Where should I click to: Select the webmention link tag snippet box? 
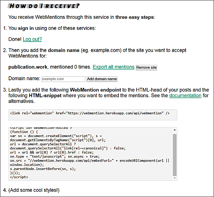pos(93,115)
